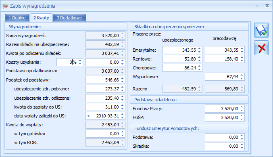Use spinner on Fundusz Pracy
This screenshot has height=157, width=273.
242,109
